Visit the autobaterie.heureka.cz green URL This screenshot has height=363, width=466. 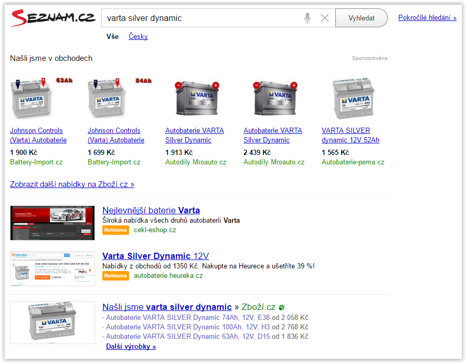168,275
